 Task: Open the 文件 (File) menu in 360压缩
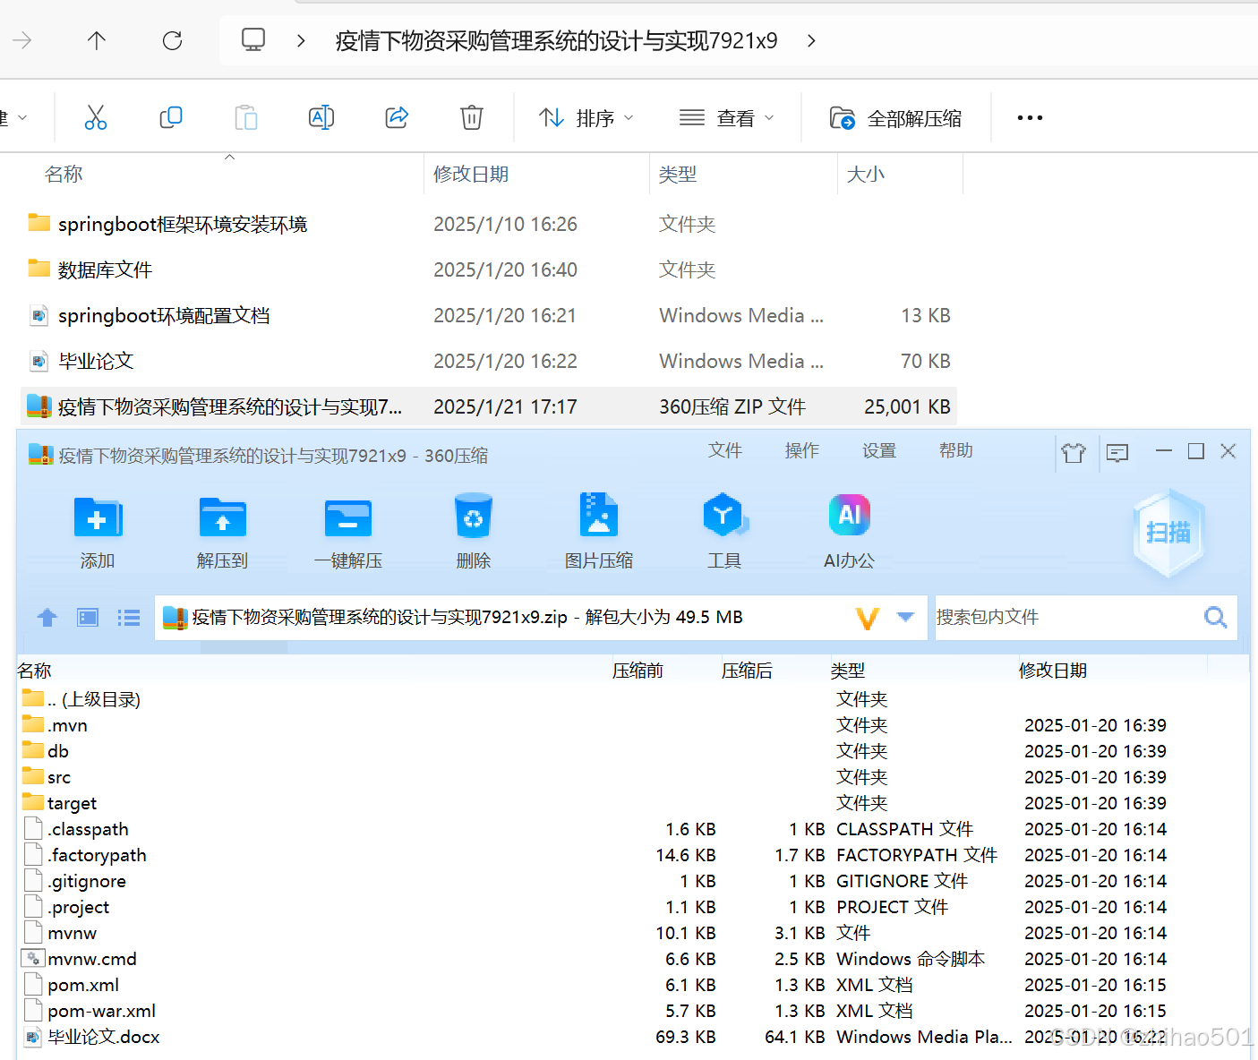click(725, 450)
